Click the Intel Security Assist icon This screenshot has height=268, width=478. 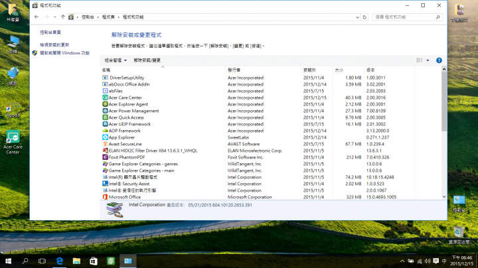tap(105, 184)
